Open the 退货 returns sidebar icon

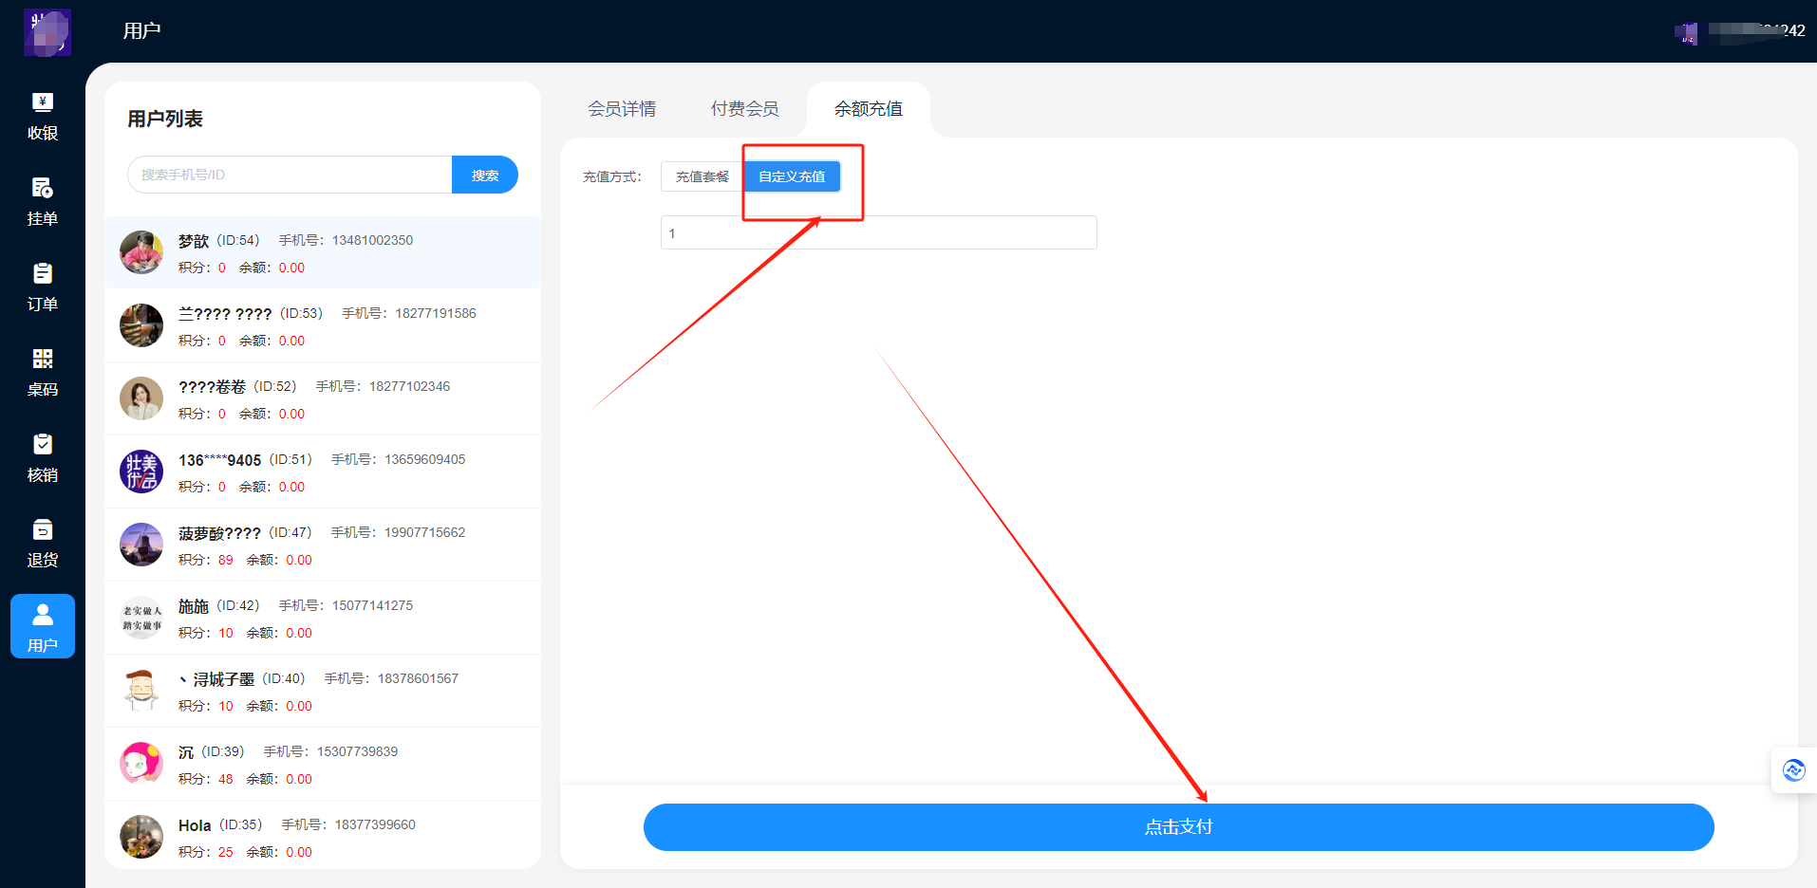[43, 543]
